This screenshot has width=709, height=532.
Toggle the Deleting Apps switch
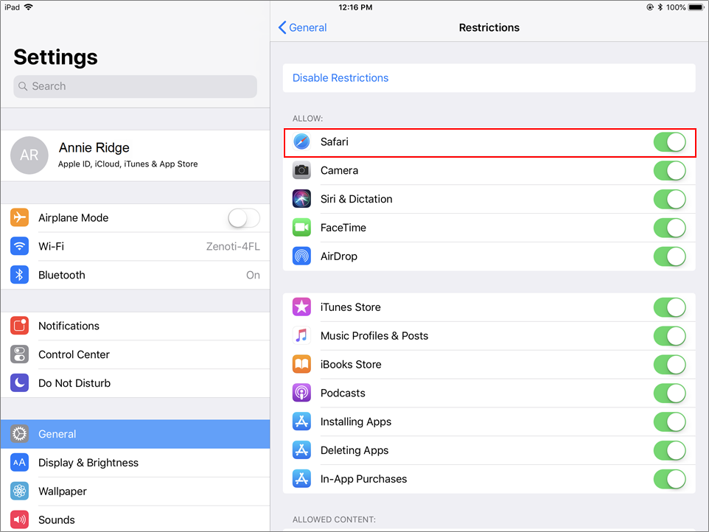click(670, 450)
